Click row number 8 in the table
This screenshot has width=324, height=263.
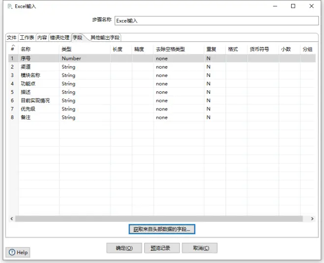pyautogui.click(x=12, y=117)
